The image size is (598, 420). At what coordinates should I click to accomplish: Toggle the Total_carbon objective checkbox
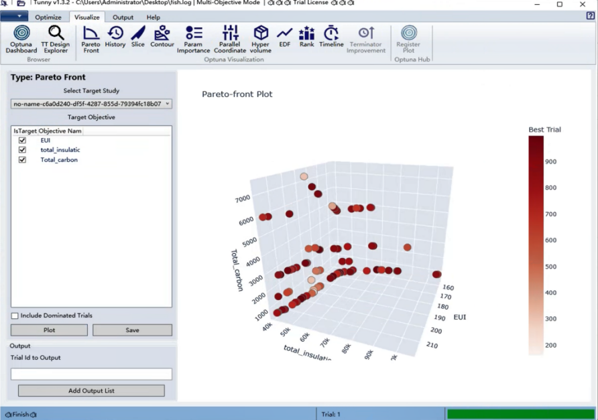(x=22, y=159)
